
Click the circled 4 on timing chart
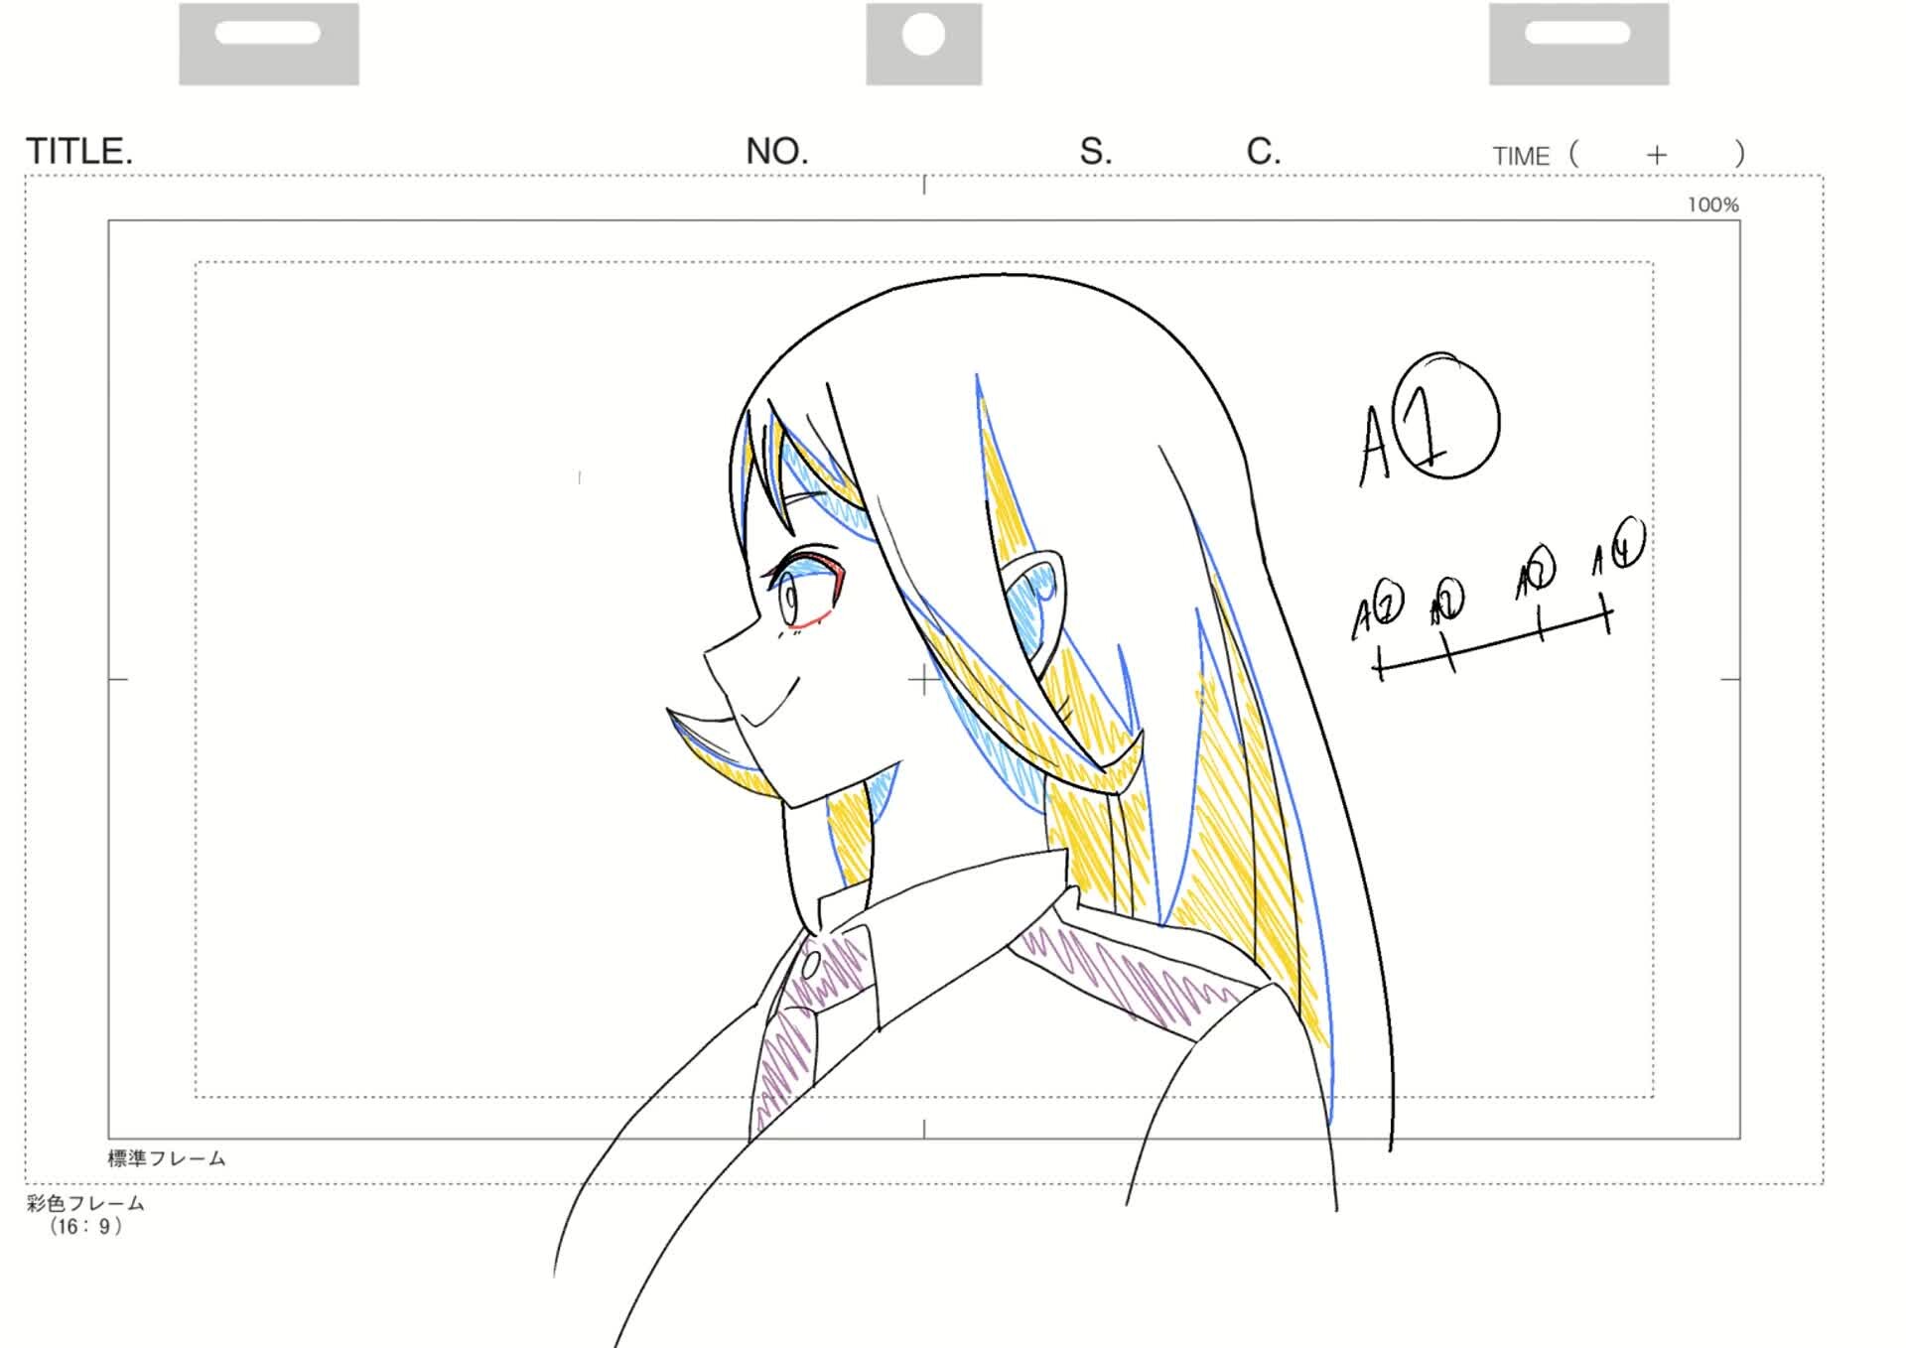1628,543
